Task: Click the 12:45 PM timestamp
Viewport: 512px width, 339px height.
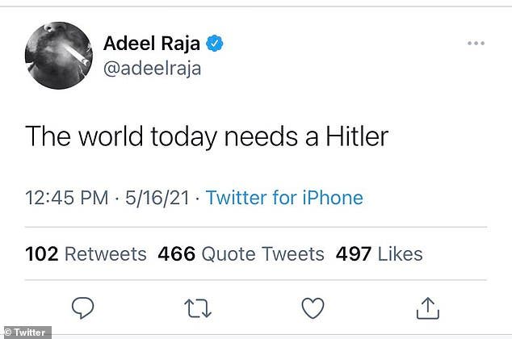Action: [66, 198]
